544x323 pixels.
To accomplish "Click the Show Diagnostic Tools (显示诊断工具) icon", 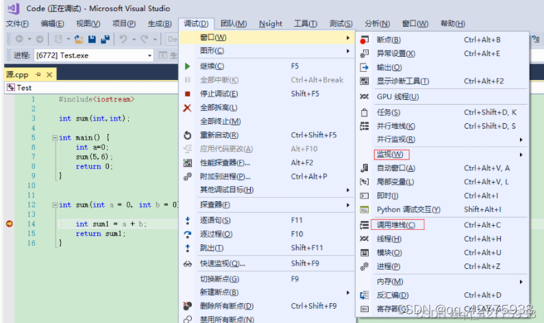I will point(364,81).
